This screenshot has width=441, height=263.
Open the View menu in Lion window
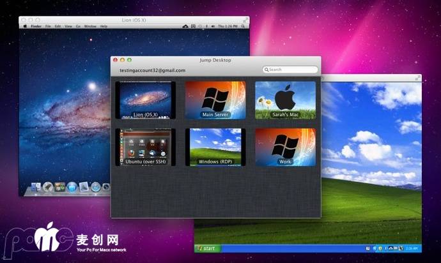68,26
